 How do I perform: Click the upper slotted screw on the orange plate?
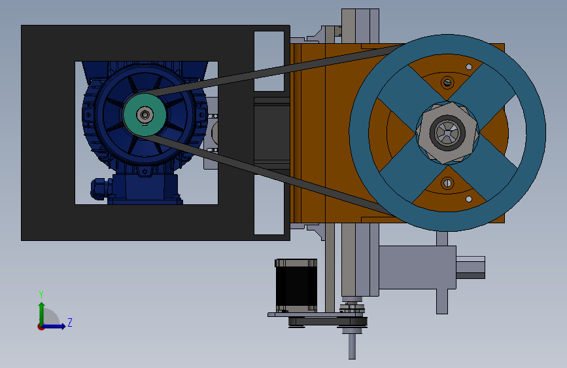tap(447, 83)
